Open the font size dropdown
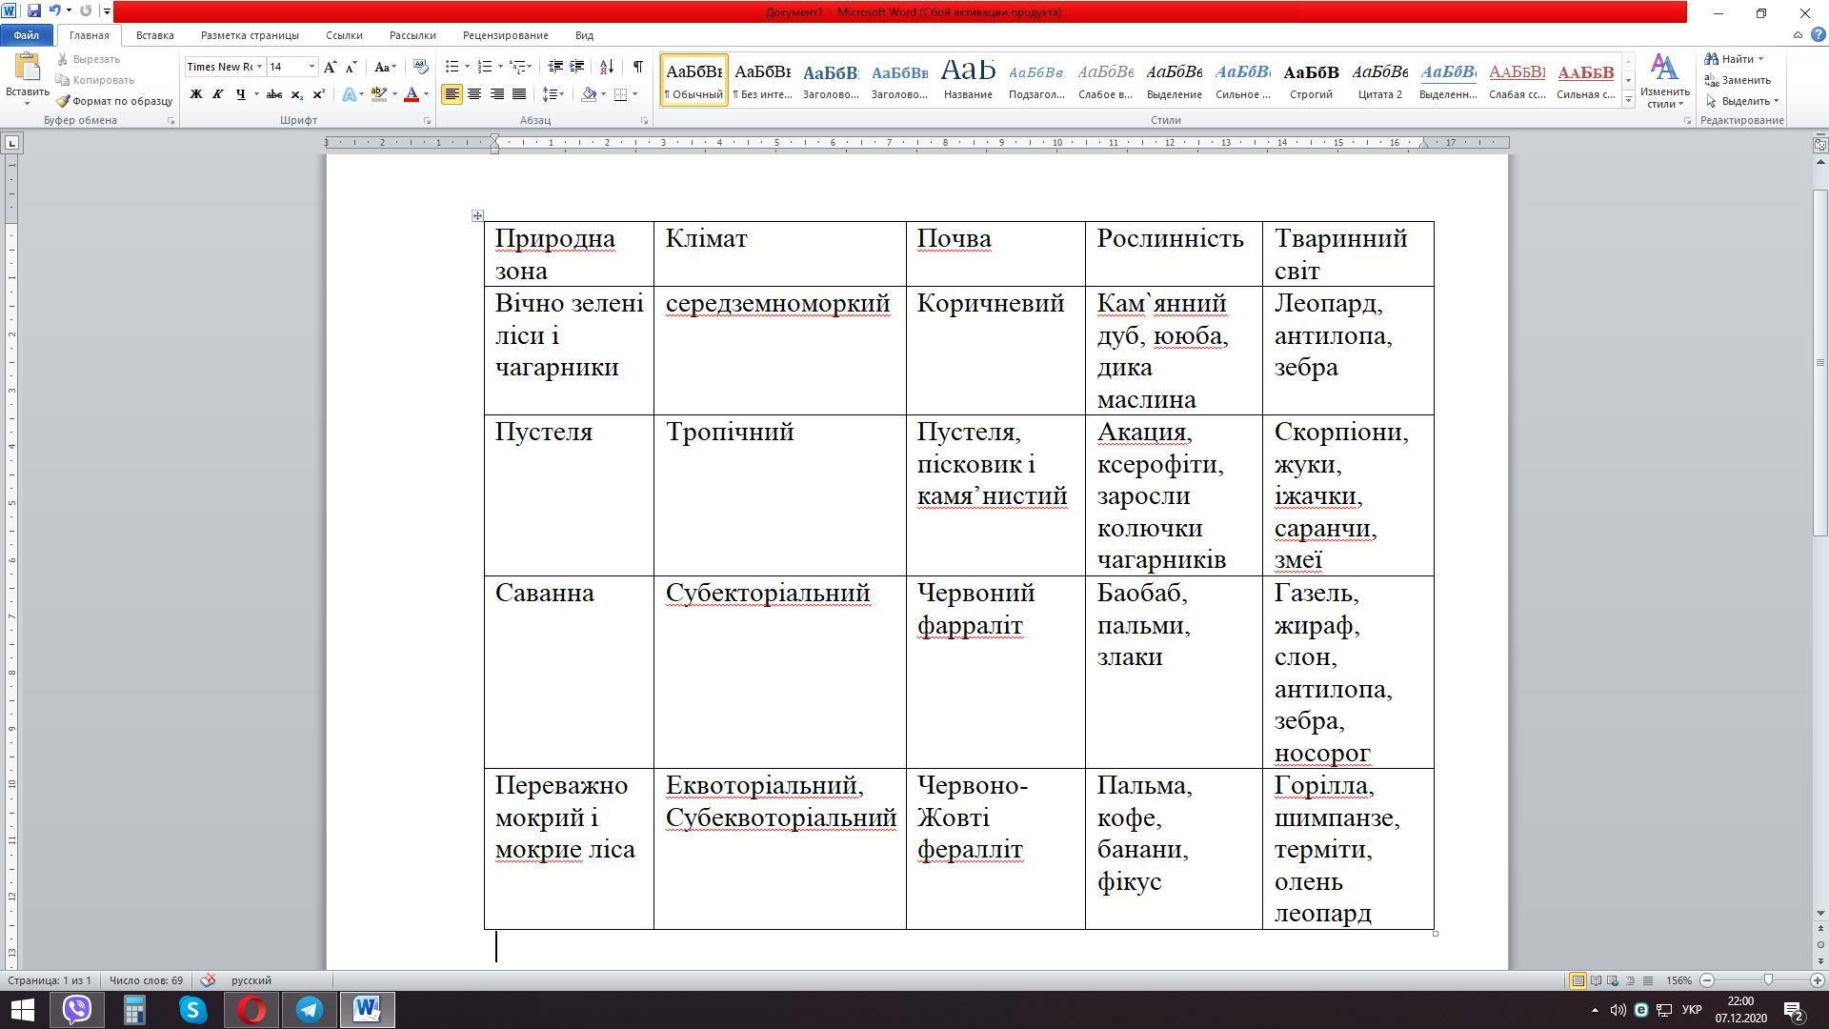This screenshot has height=1029, width=1829. click(312, 67)
